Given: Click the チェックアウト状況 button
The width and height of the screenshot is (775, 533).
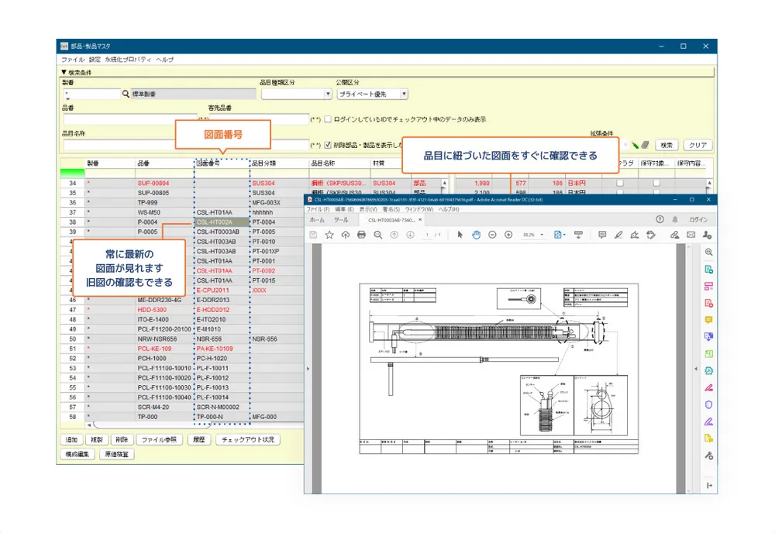Looking at the screenshot, I should [248, 439].
